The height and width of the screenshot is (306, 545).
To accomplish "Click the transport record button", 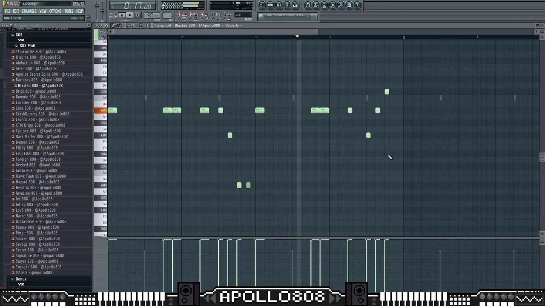I will pos(138,15).
